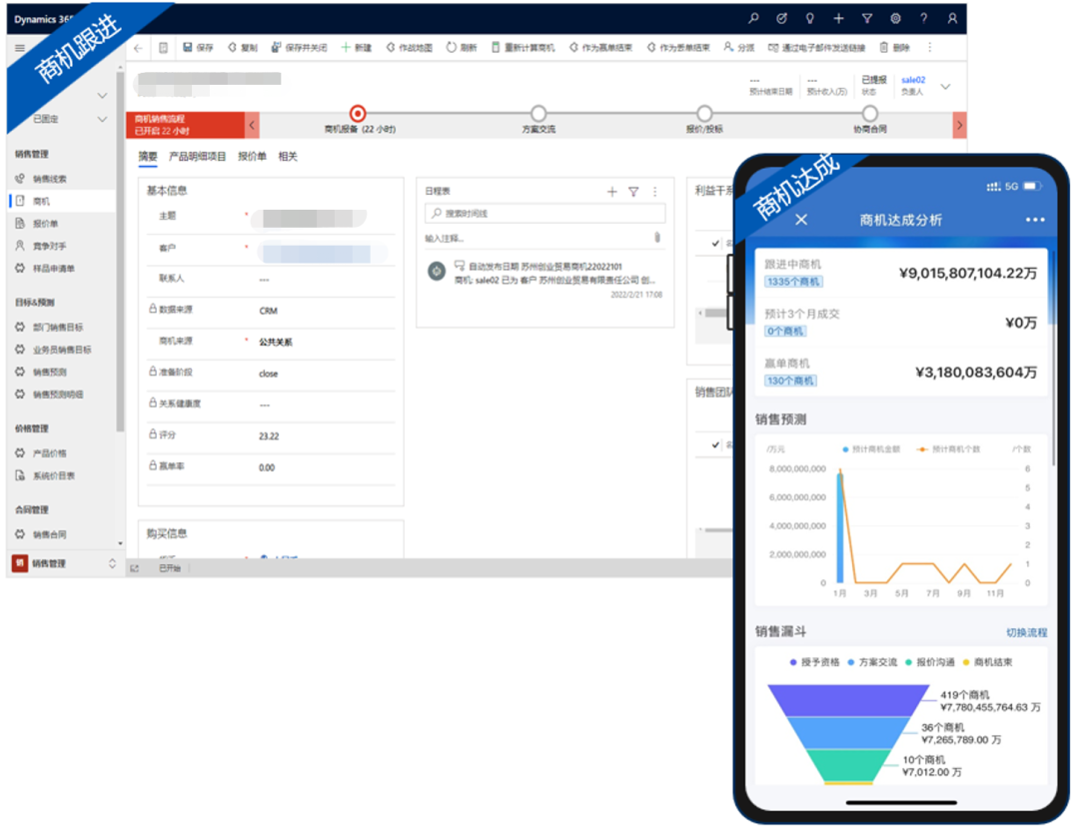1079x829 pixels.
Task: Open the search icon in Dynamics header
Action: pos(753,19)
